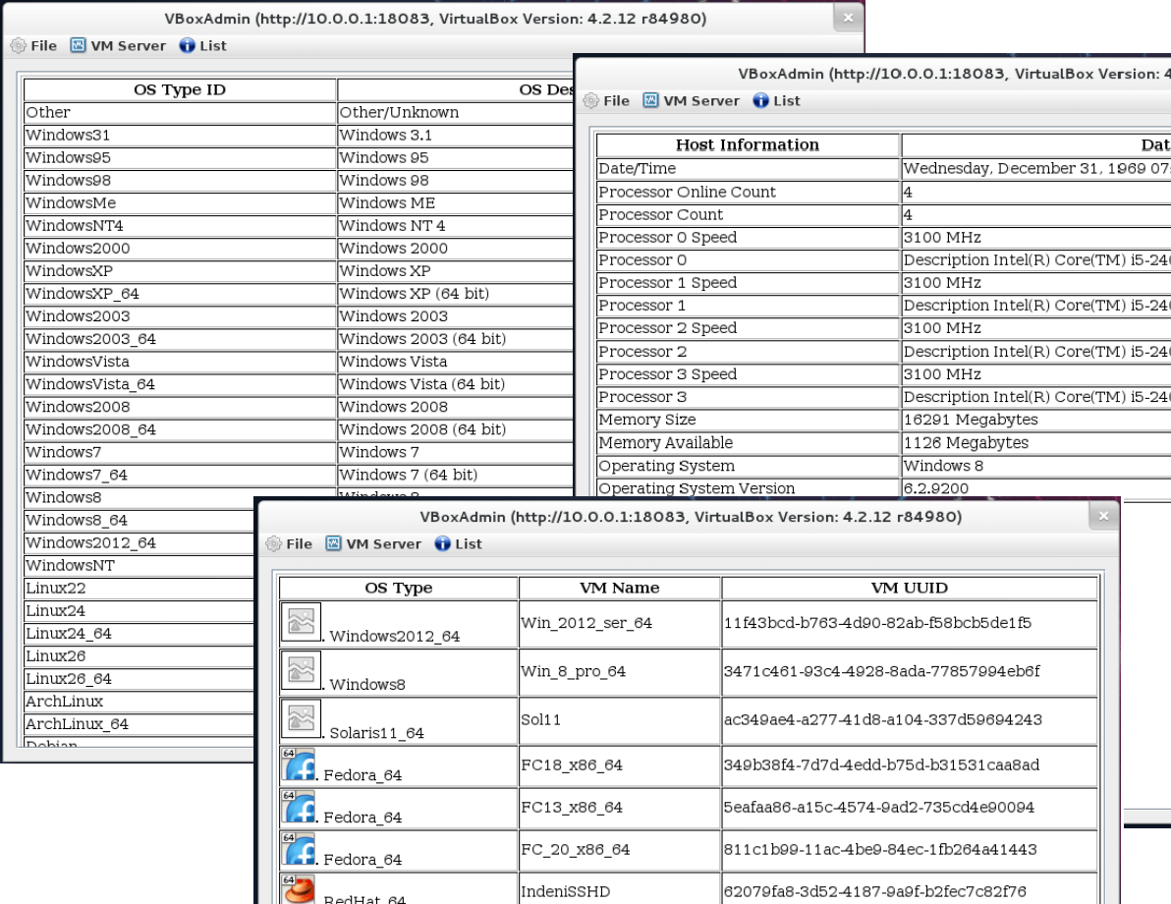Click the placeholder icon for Solaris11_64
Viewport: 1171px width, 904px height.
pos(301,718)
